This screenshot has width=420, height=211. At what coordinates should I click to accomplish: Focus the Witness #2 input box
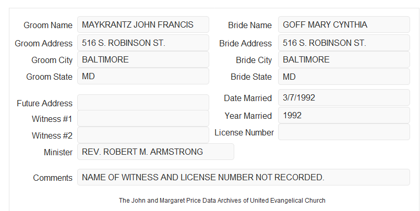pyautogui.click(x=143, y=135)
